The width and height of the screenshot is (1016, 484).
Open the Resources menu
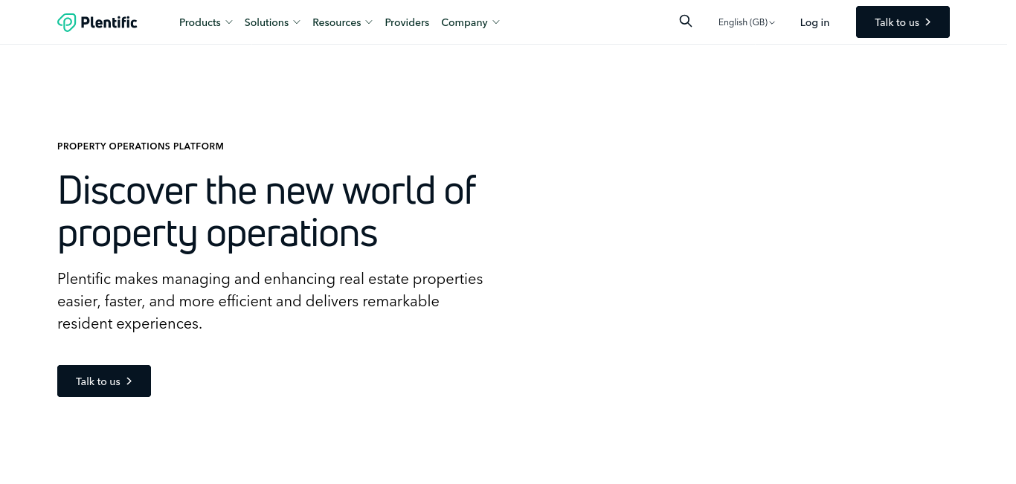(342, 22)
